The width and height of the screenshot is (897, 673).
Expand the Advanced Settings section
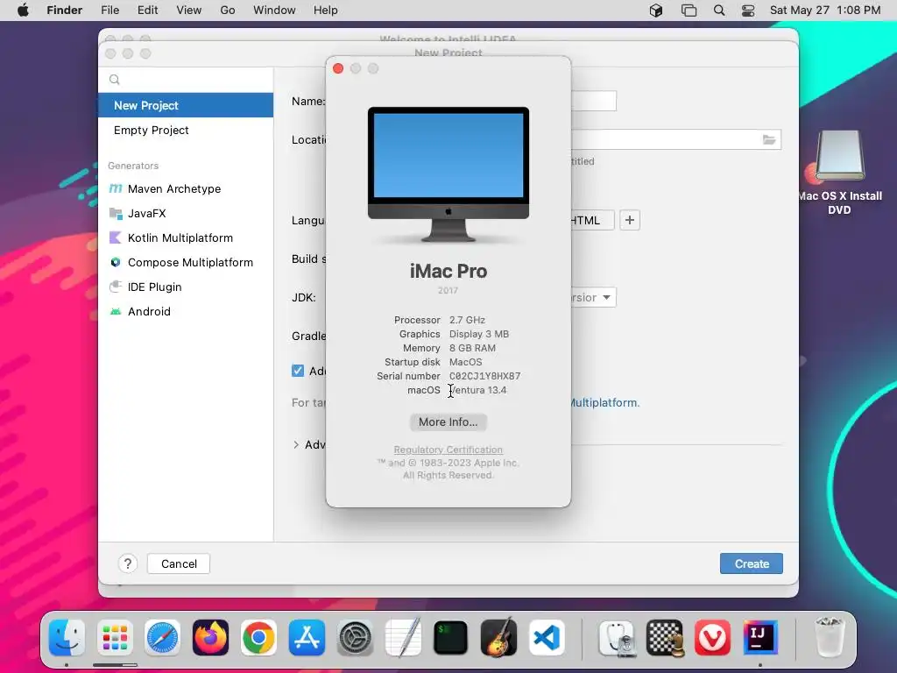[296, 444]
